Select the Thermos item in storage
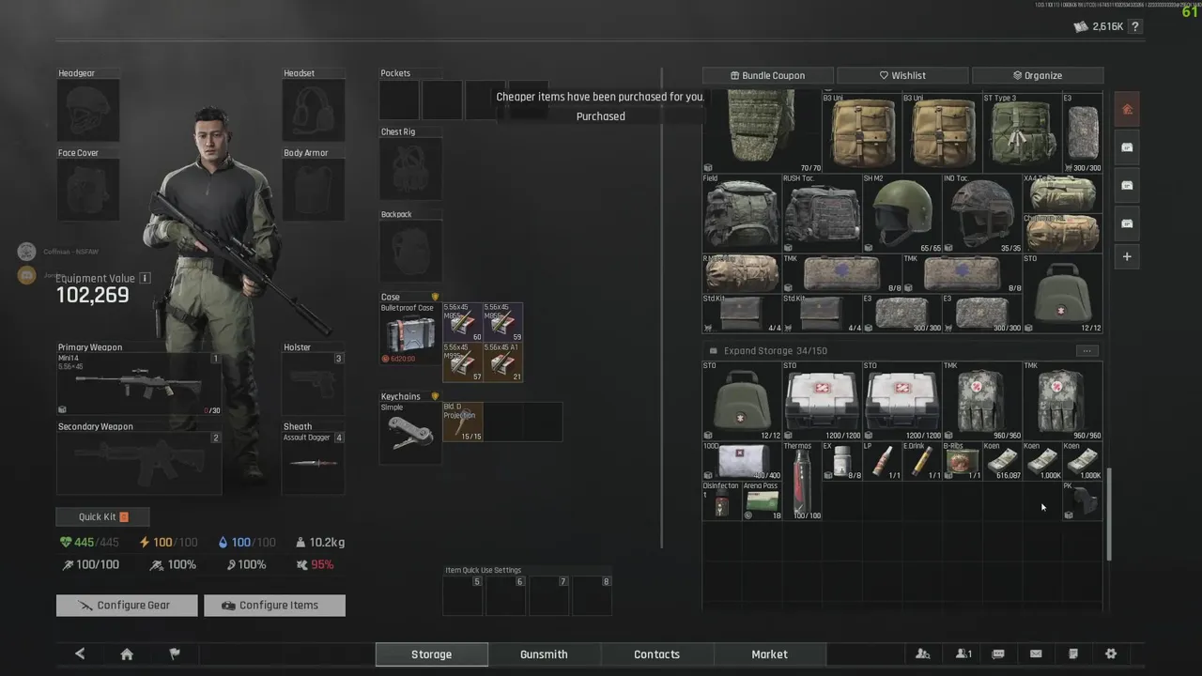Screen dimensions: 1202x676 (x=801, y=481)
